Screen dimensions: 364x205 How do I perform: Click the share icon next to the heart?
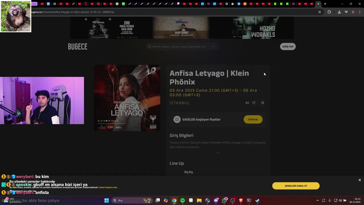[262, 103]
